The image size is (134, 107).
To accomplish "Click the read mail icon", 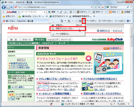I will tap(76, 21).
